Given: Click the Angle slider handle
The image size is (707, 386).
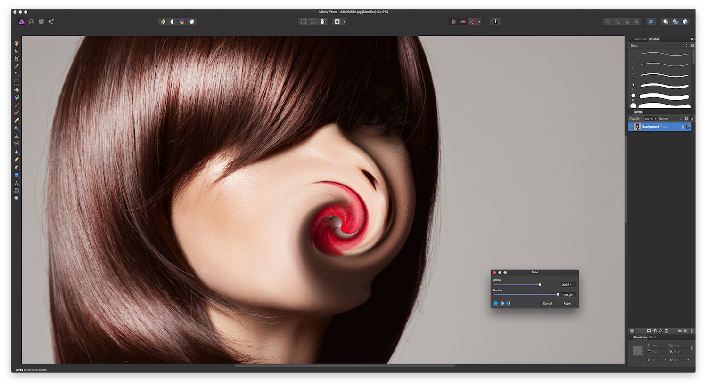Looking at the screenshot, I should pyautogui.click(x=540, y=285).
